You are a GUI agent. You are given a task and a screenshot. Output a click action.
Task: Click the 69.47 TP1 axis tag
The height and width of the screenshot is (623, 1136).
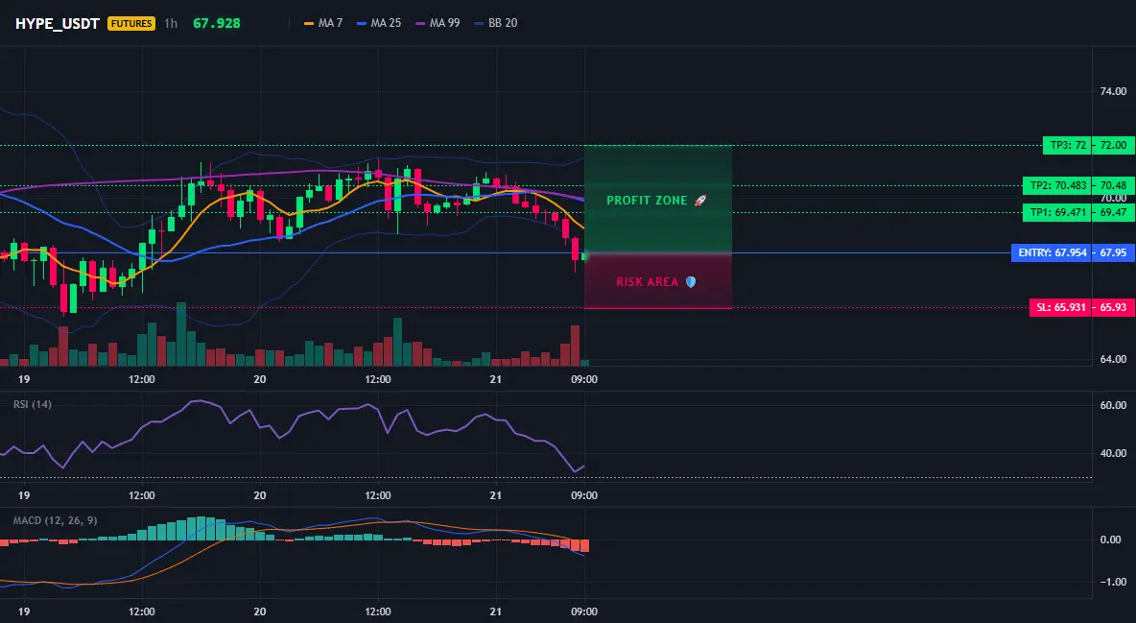pos(1113,212)
